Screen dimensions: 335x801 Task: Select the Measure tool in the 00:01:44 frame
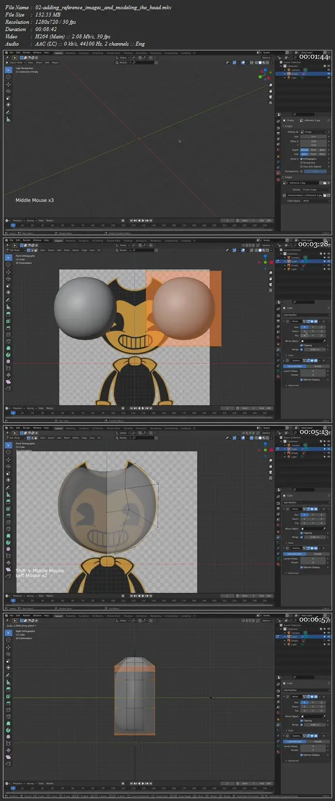(8, 120)
